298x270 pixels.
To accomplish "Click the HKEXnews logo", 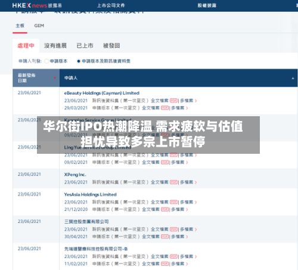I will click(37, 5).
